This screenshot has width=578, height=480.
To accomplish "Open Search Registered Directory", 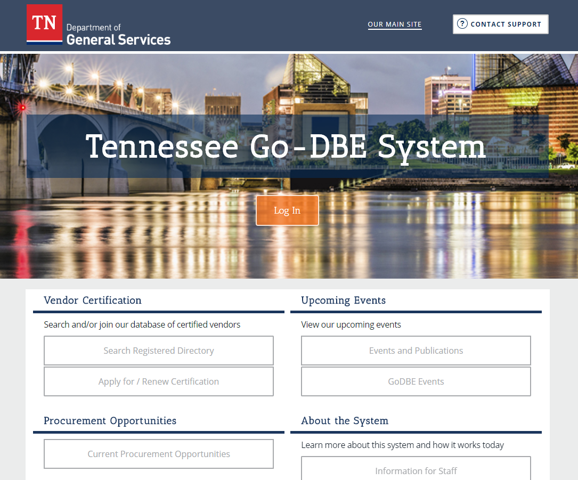I will (x=159, y=351).
